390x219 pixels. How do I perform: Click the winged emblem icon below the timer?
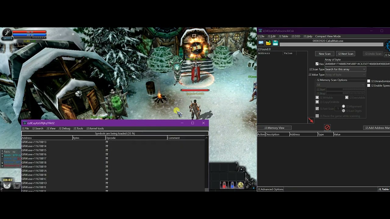(x=7, y=186)
